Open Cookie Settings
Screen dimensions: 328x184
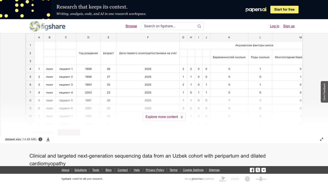[193, 170]
